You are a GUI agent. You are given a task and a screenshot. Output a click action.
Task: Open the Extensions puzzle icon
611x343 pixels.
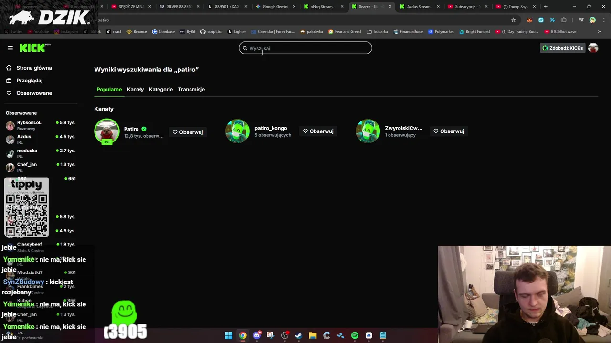tap(564, 20)
